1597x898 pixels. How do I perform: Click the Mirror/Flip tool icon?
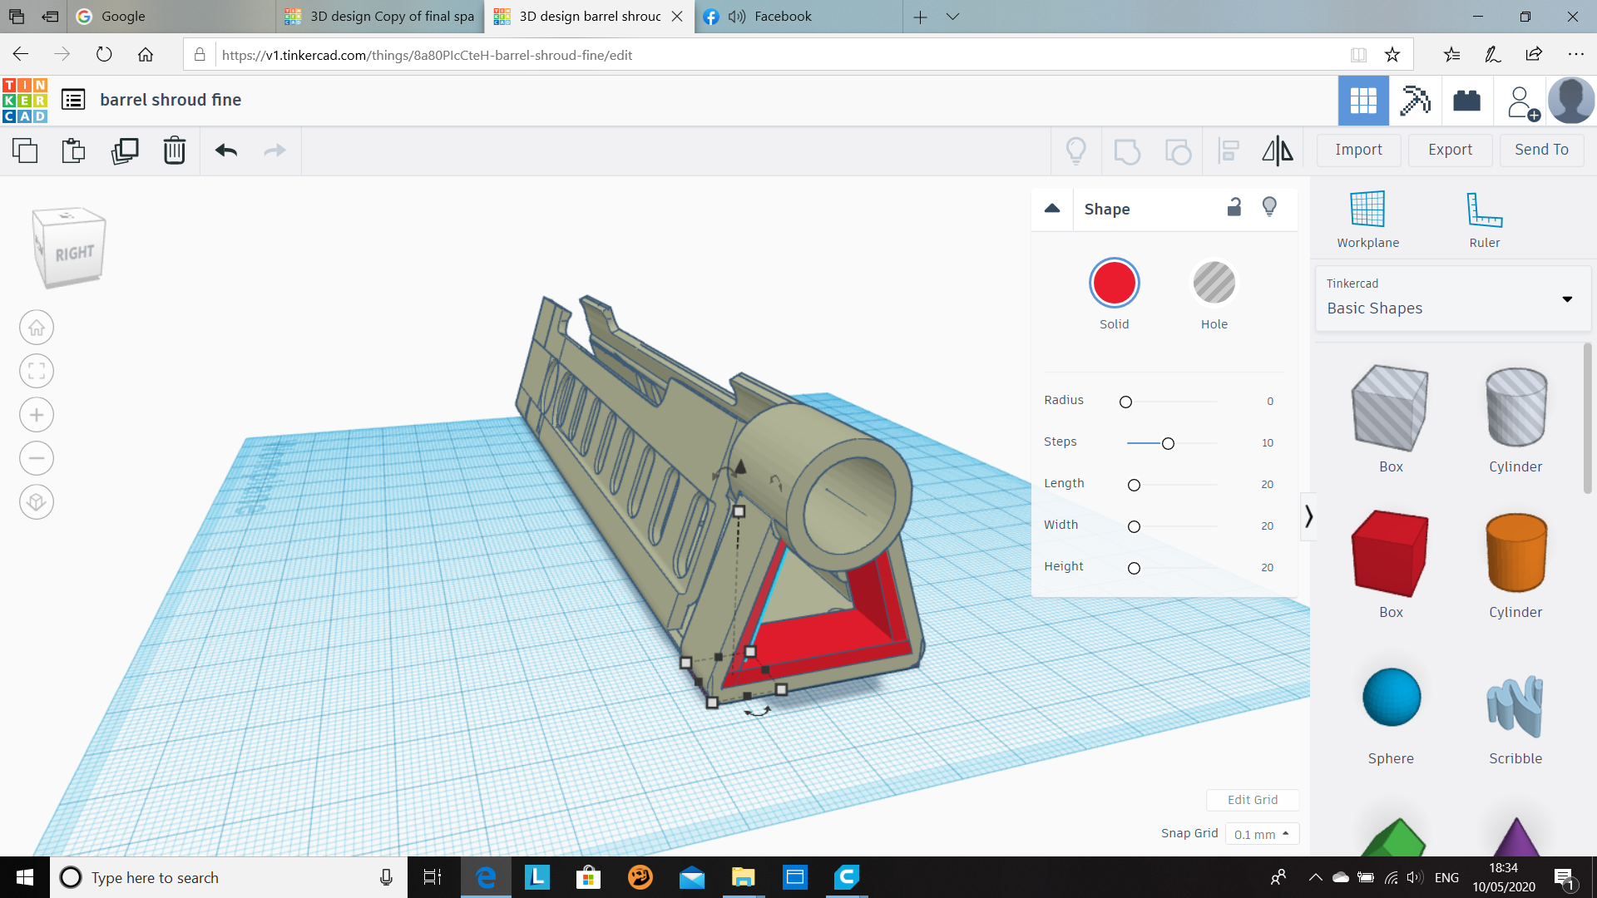tap(1278, 150)
